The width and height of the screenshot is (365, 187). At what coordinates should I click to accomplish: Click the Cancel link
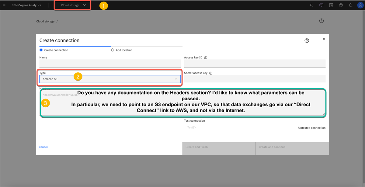click(43, 147)
